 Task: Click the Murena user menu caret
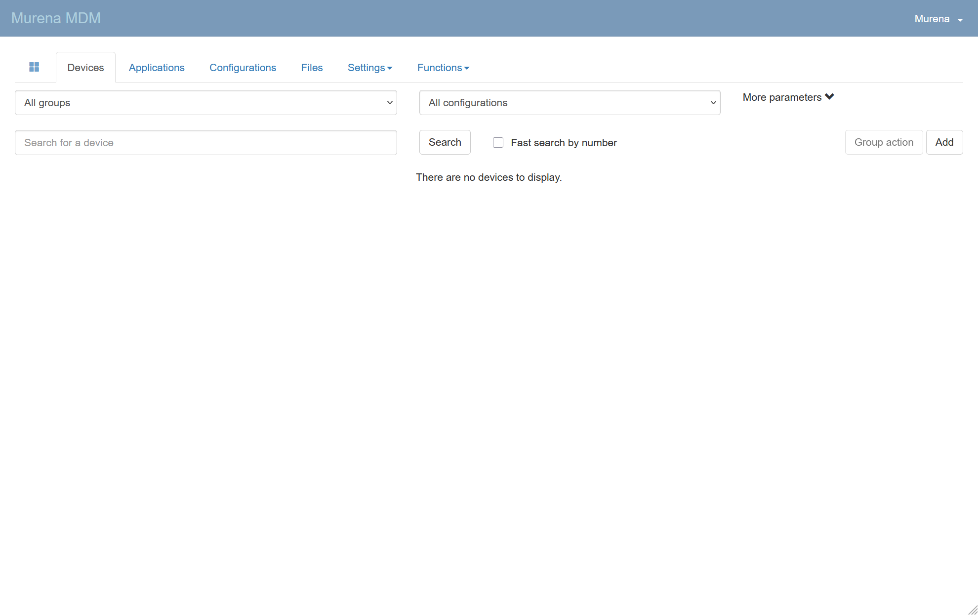pos(960,20)
